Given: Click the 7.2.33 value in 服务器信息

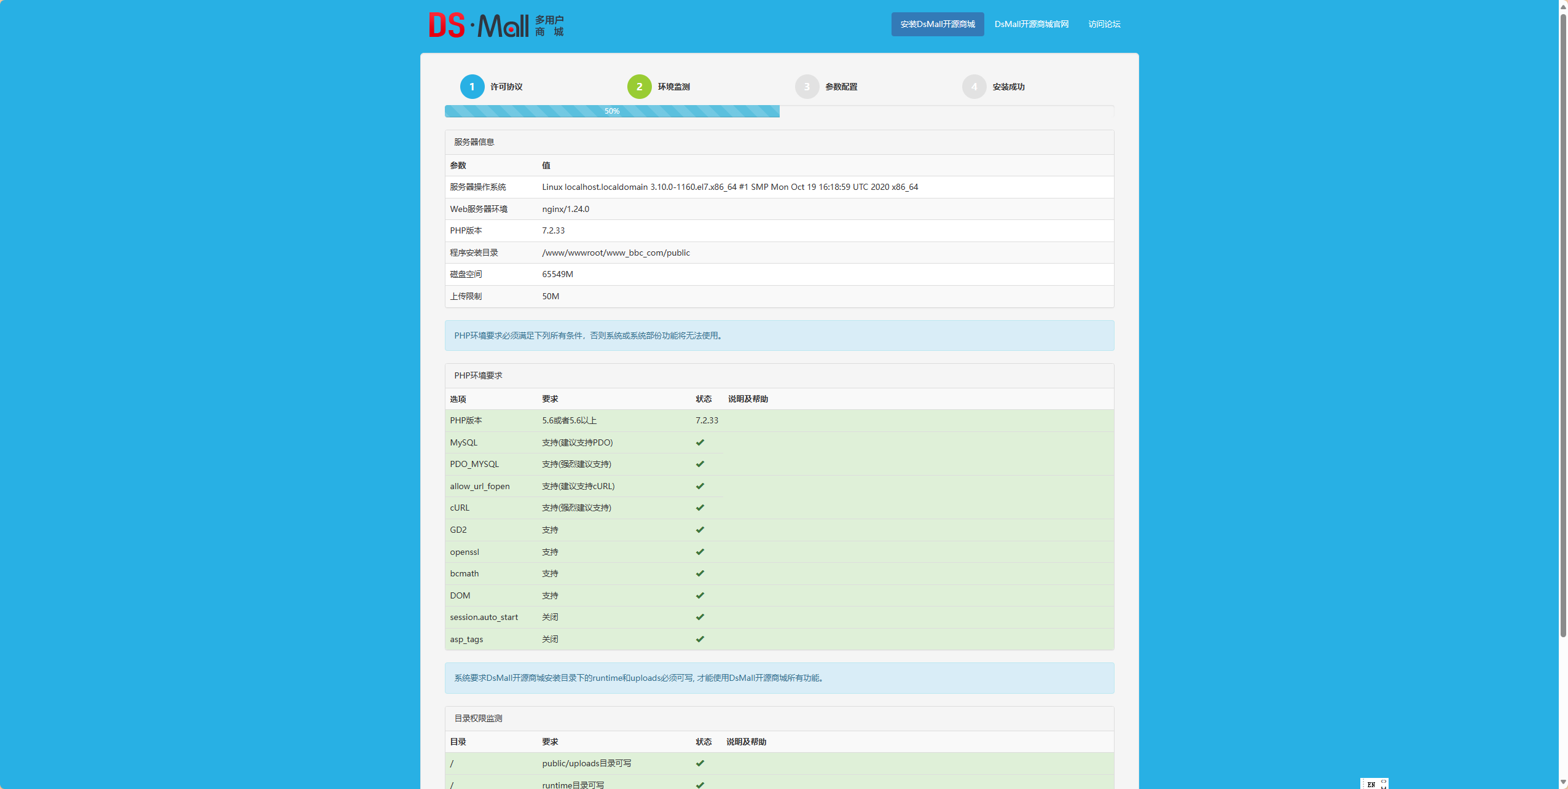Looking at the screenshot, I should click(x=553, y=230).
